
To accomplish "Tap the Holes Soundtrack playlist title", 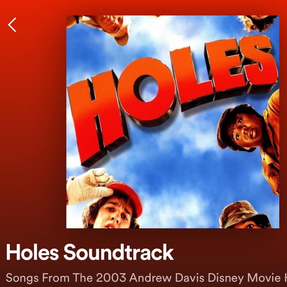I will (90, 252).
